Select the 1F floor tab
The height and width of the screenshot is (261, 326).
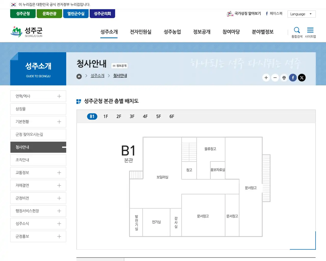coord(106,116)
